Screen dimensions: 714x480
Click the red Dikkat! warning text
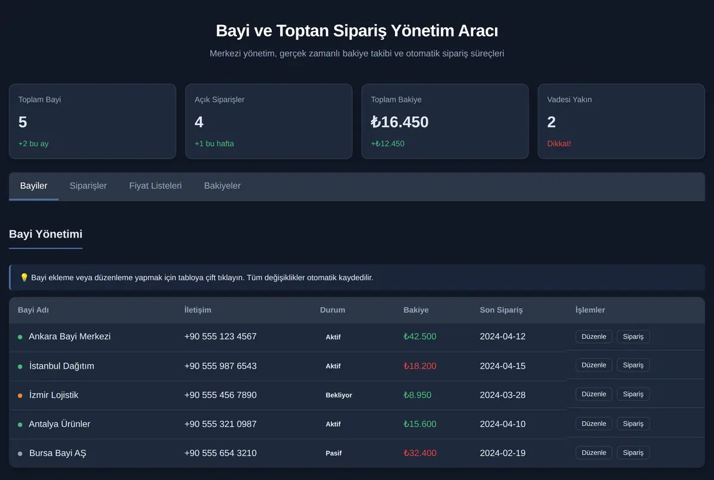559,144
